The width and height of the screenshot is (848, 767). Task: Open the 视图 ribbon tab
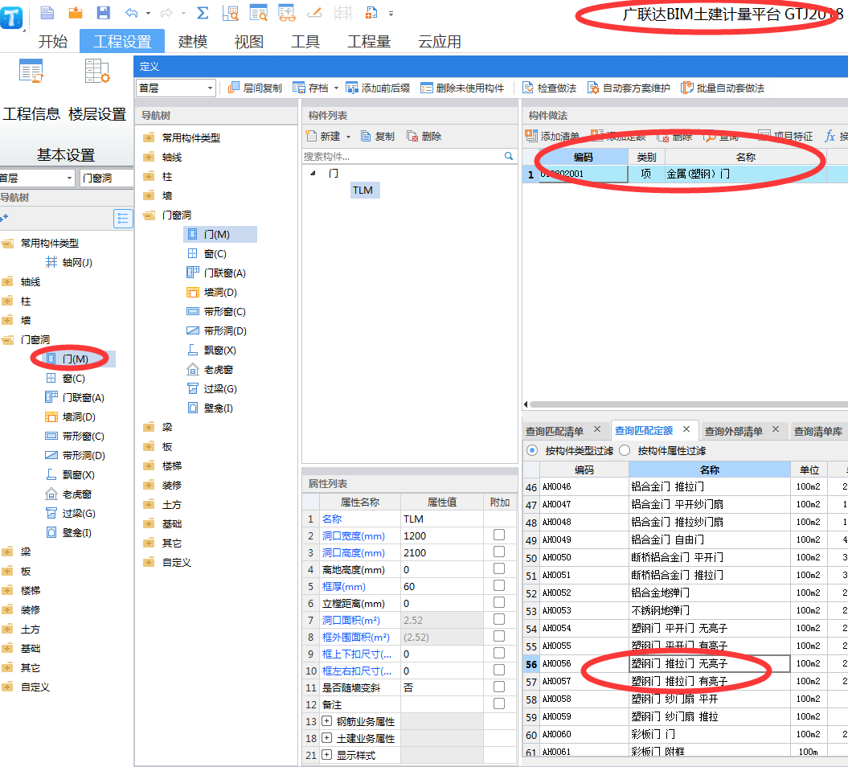pos(249,42)
